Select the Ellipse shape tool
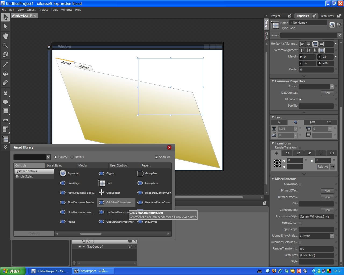The height and width of the screenshot is (275, 344). point(5,102)
